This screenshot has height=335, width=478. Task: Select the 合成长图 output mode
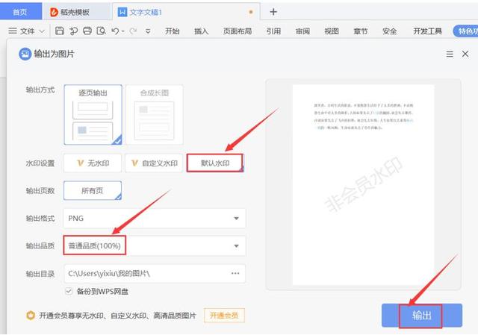point(155,114)
